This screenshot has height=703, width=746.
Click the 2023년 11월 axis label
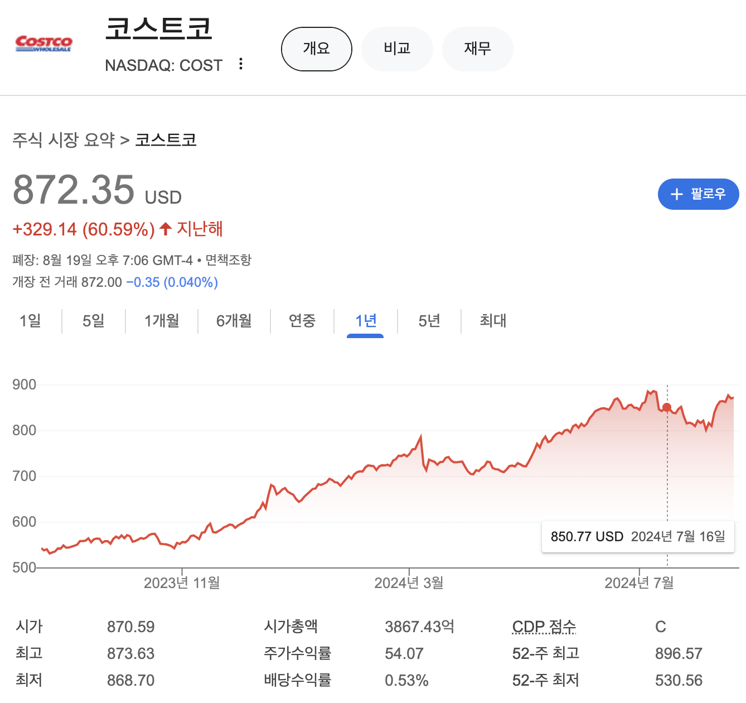click(182, 583)
